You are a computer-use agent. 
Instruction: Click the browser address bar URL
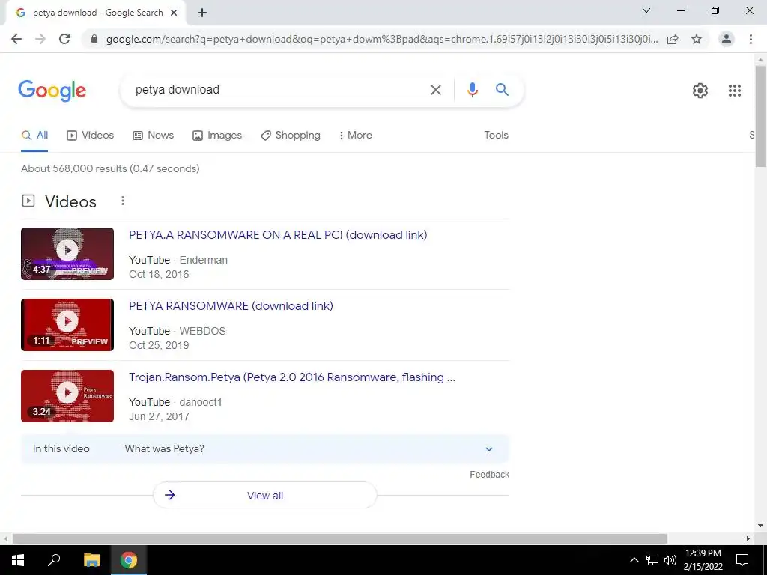tap(381, 39)
